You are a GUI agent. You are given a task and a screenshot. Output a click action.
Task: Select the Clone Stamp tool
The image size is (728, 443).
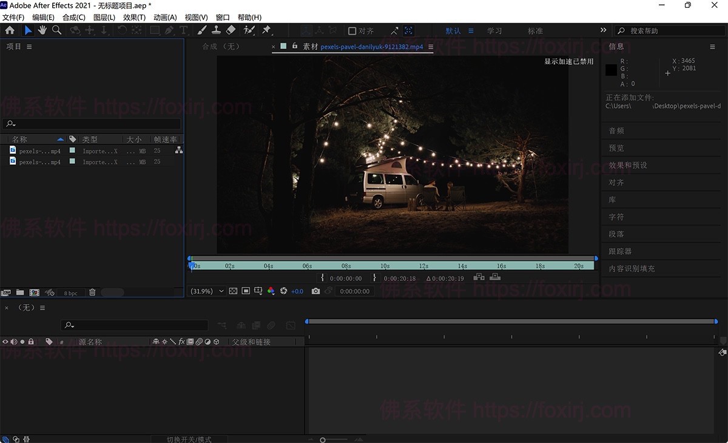(x=217, y=30)
